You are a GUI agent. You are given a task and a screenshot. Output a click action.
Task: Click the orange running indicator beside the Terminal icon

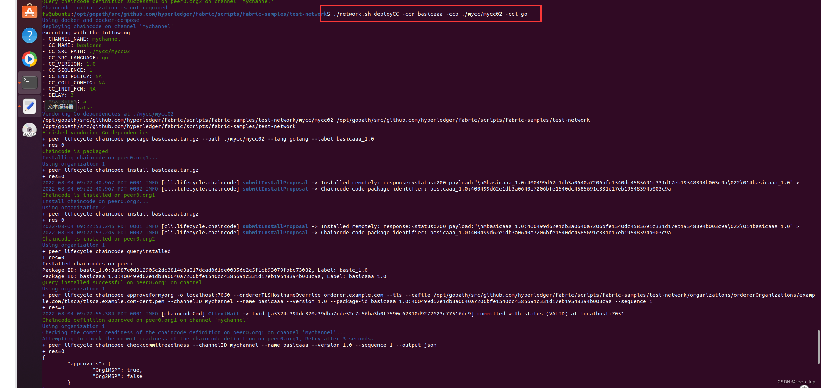pos(19,83)
